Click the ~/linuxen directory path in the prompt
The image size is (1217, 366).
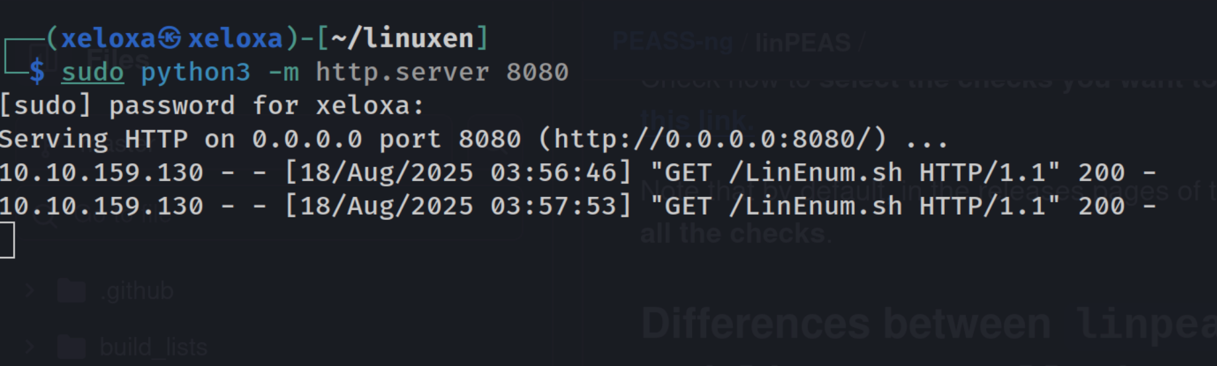point(403,38)
